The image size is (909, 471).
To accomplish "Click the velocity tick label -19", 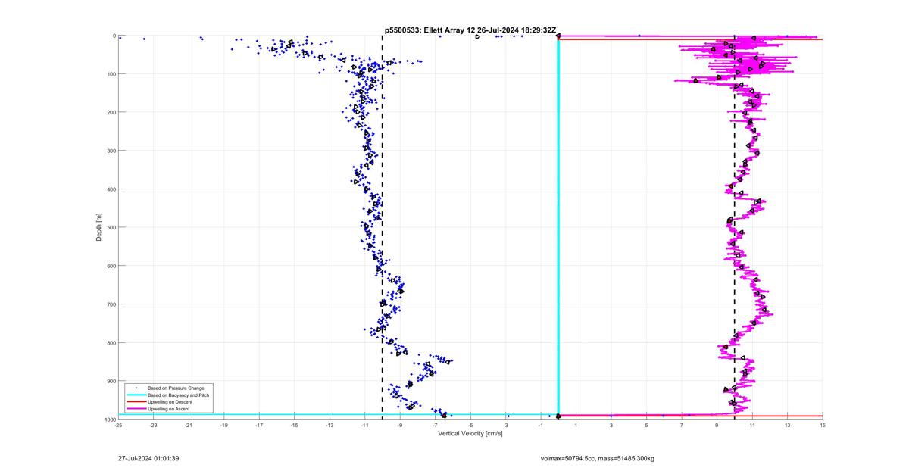I will (x=224, y=426).
